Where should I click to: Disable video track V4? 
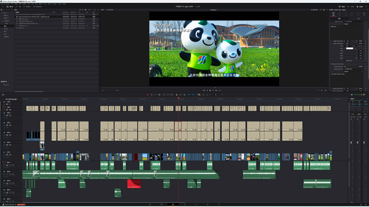point(10,125)
